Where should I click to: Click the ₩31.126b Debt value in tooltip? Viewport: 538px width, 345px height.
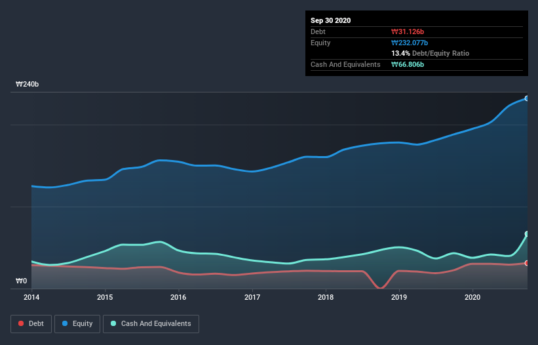coord(409,31)
